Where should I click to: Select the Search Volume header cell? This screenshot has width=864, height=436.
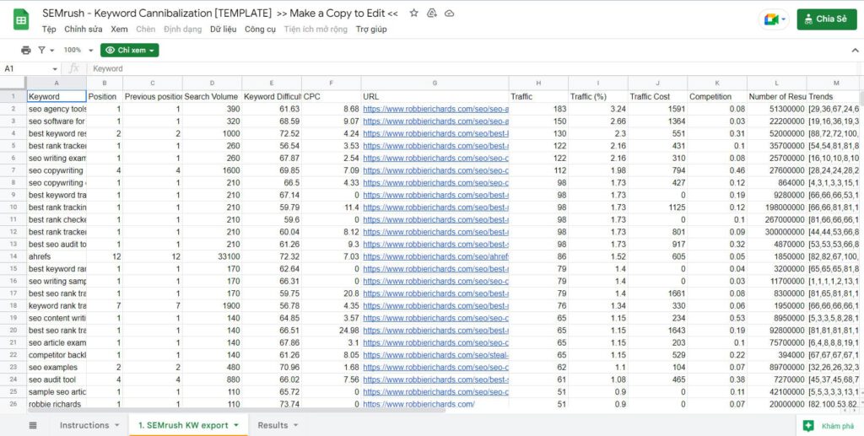(x=212, y=96)
